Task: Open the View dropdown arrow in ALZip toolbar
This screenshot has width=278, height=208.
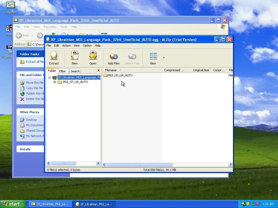Action: 164,58
